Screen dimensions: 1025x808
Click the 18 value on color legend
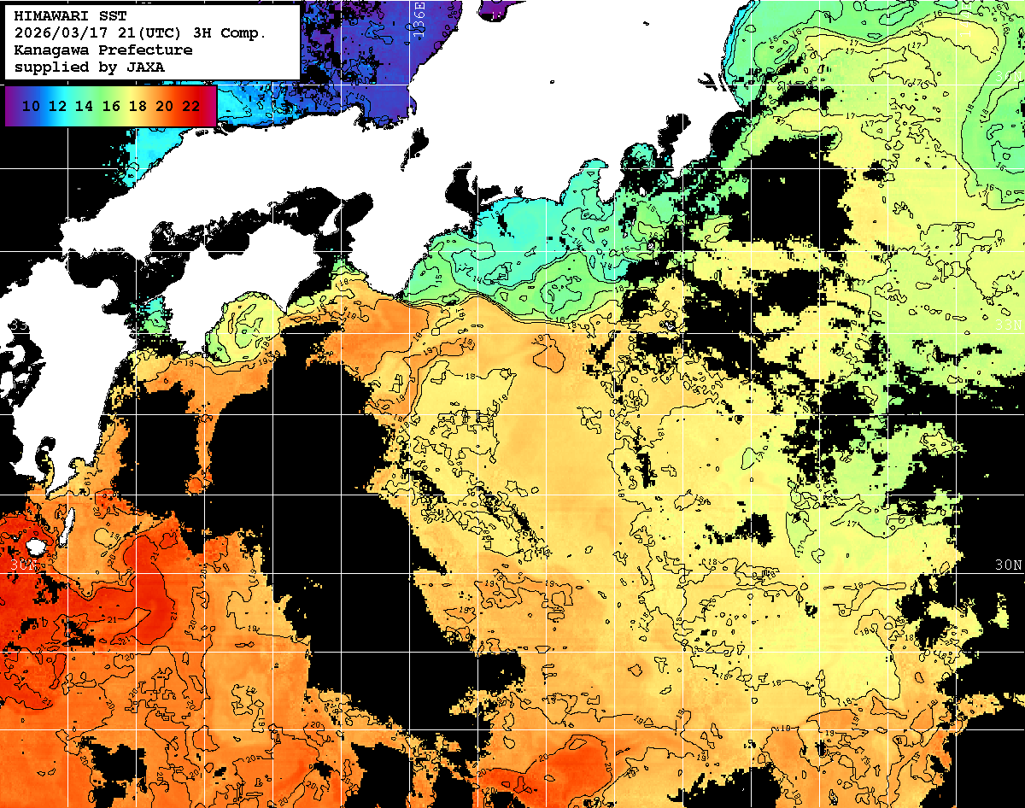point(138,106)
